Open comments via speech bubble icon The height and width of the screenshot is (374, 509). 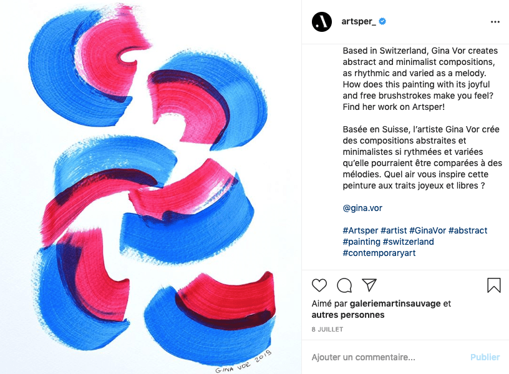(x=344, y=285)
